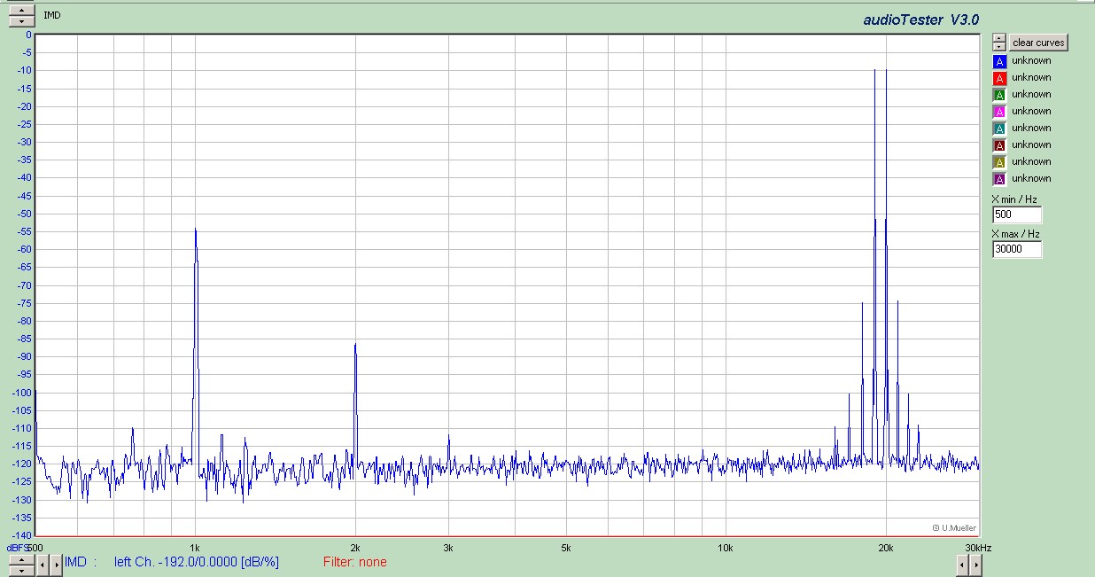The width and height of the screenshot is (1095, 577).
Task: Click the X max / Hz input field
Action: click(x=1017, y=249)
